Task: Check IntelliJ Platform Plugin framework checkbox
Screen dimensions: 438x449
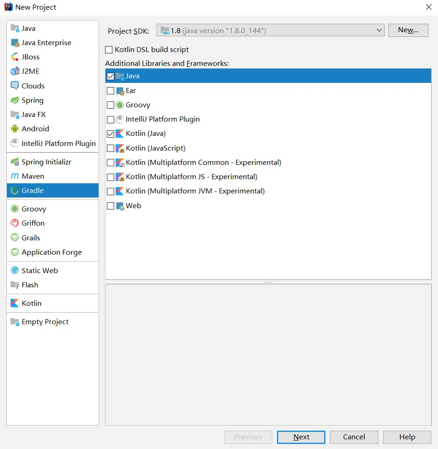Action: pyautogui.click(x=111, y=119)
